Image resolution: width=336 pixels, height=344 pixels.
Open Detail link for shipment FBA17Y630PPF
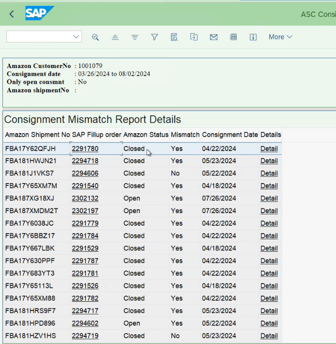tap(269, 261)
